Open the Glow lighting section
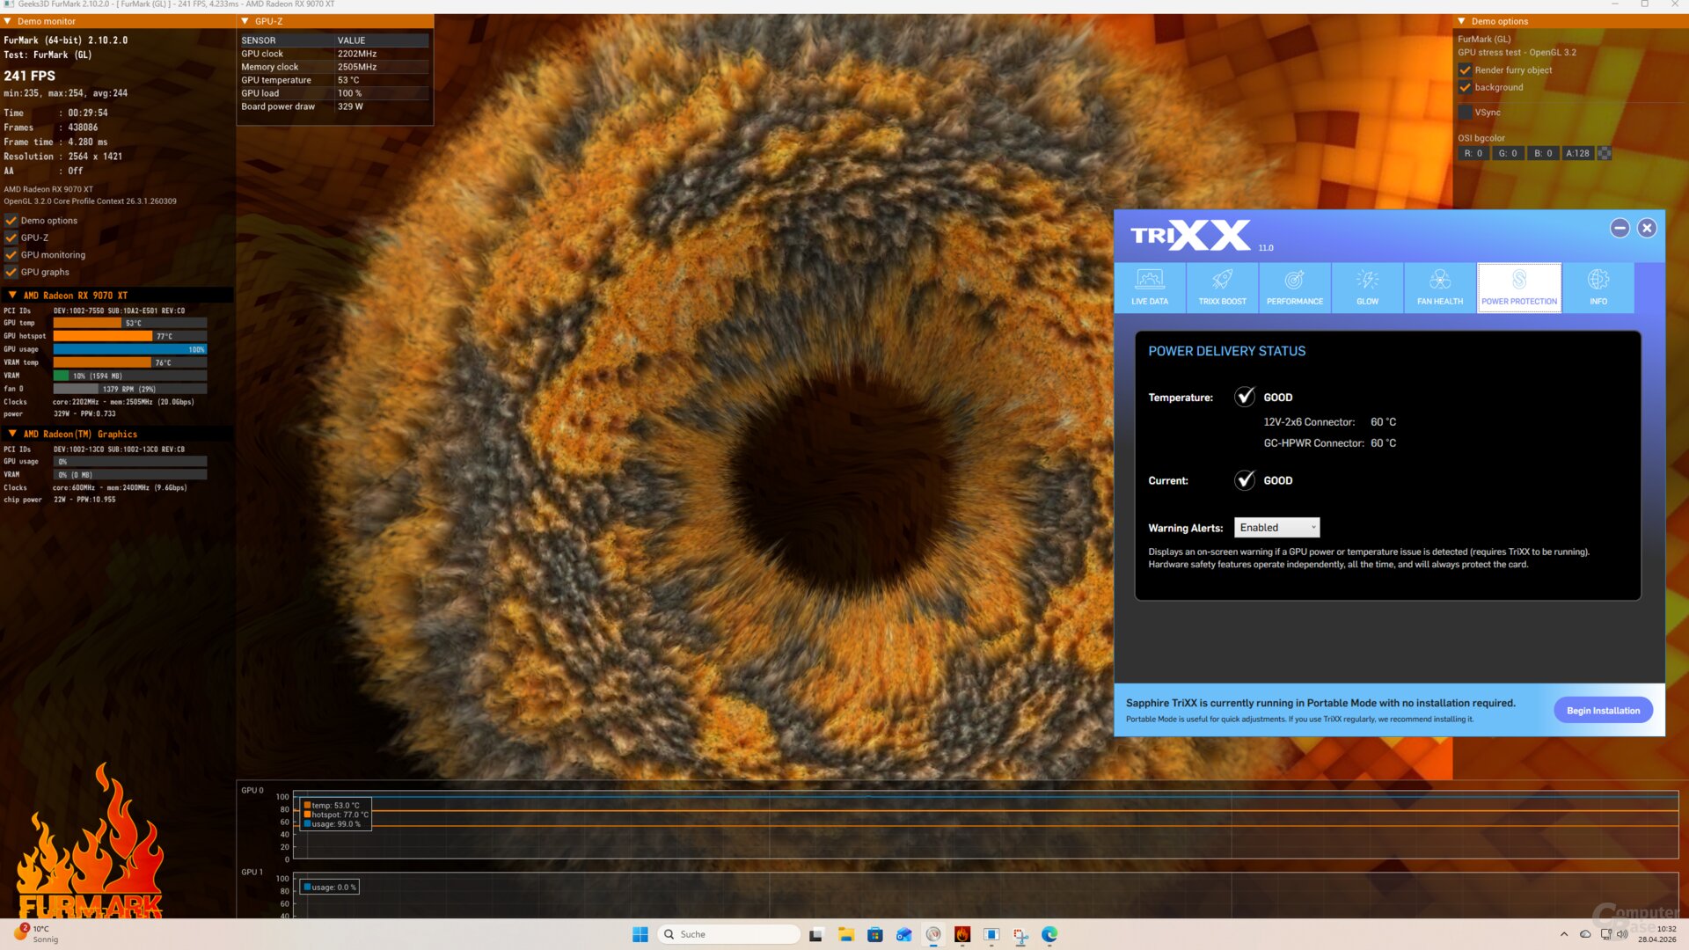The height and width of the screenshot is (950, 1689). [1367, 287]
